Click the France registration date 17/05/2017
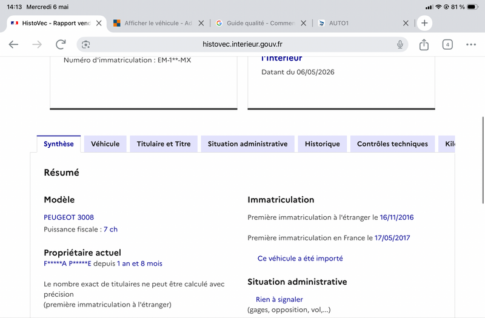This screenshot has width=485, height=318. [392, 238]
